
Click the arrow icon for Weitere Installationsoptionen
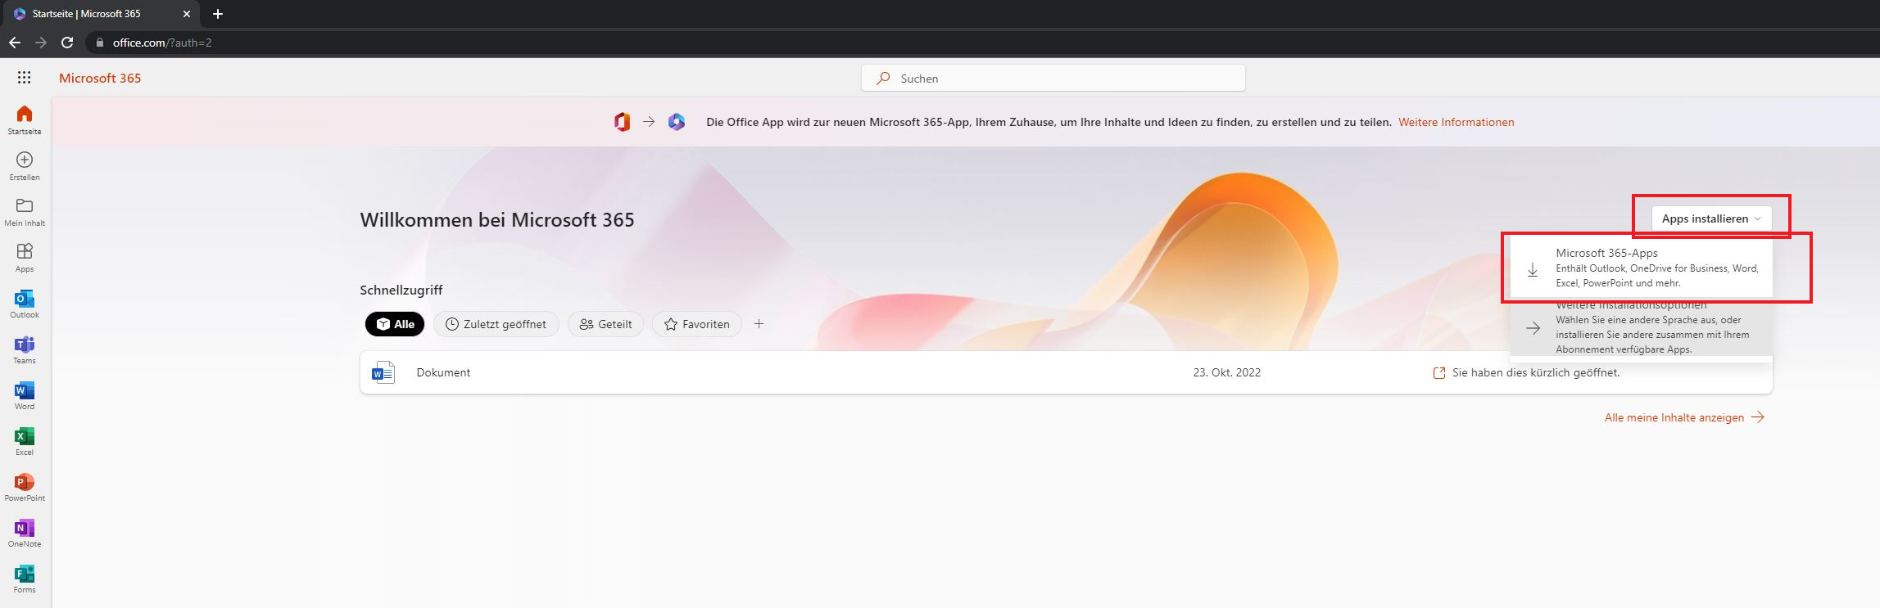[1533, 328]
